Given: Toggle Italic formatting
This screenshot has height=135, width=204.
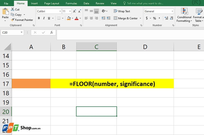Looking at the screenshot, I should click(x=44, y=18).
